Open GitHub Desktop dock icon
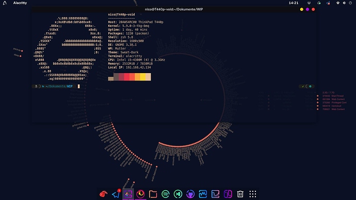 click(x=190, y=194)
